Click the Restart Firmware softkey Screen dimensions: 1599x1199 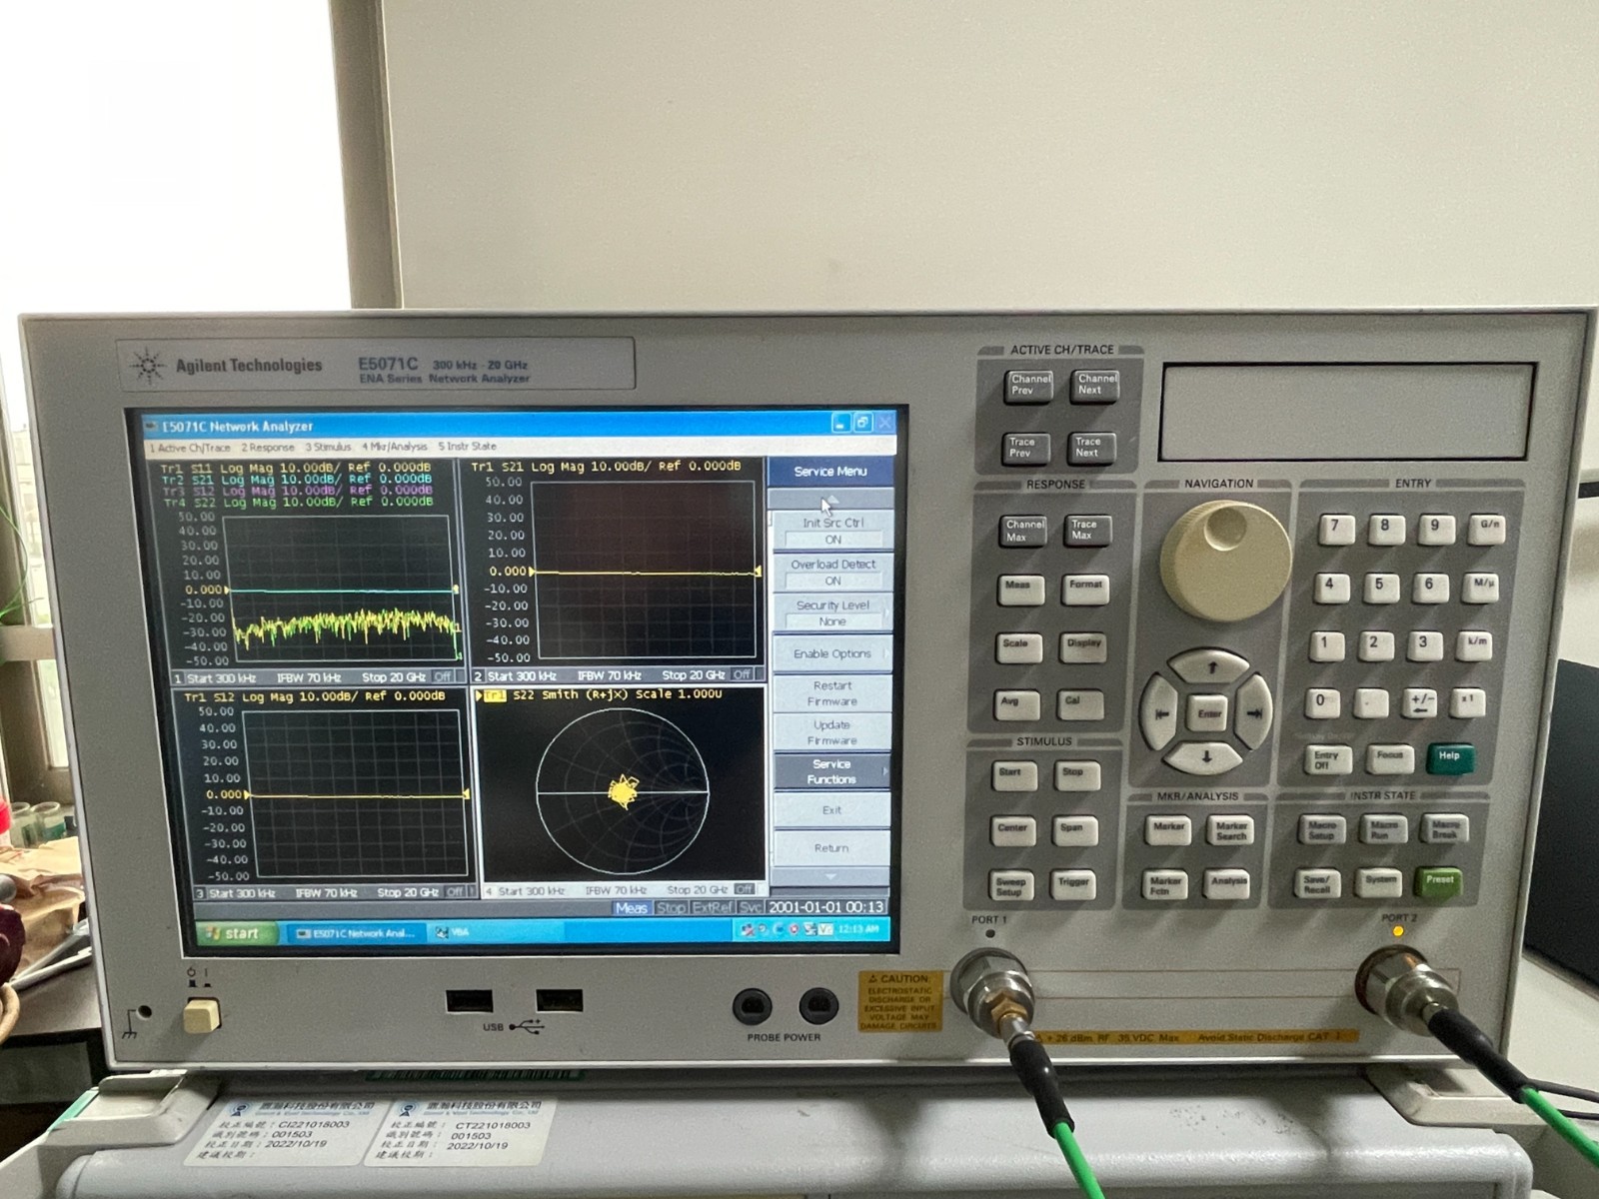click(x=832, y=693)
